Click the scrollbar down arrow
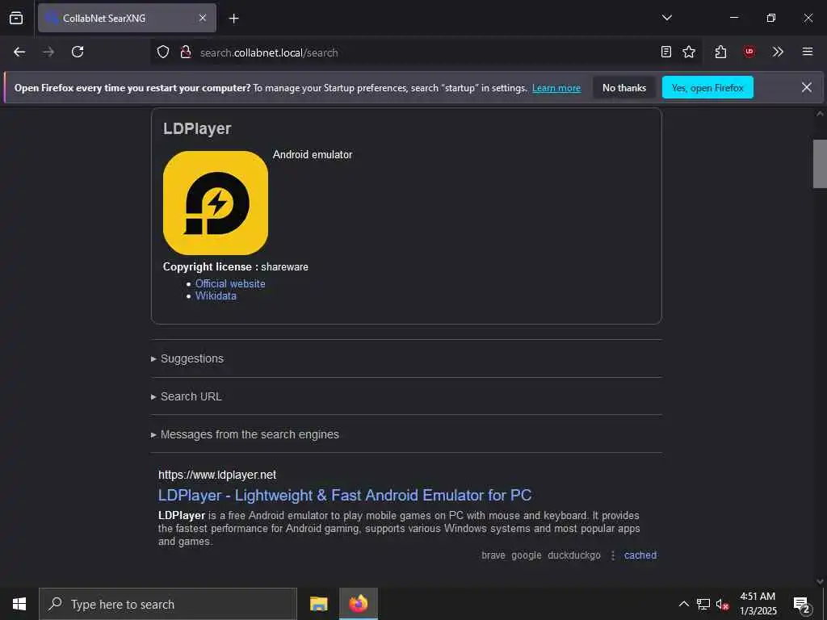Screen dimensions: 827x620 click(820, 581)
